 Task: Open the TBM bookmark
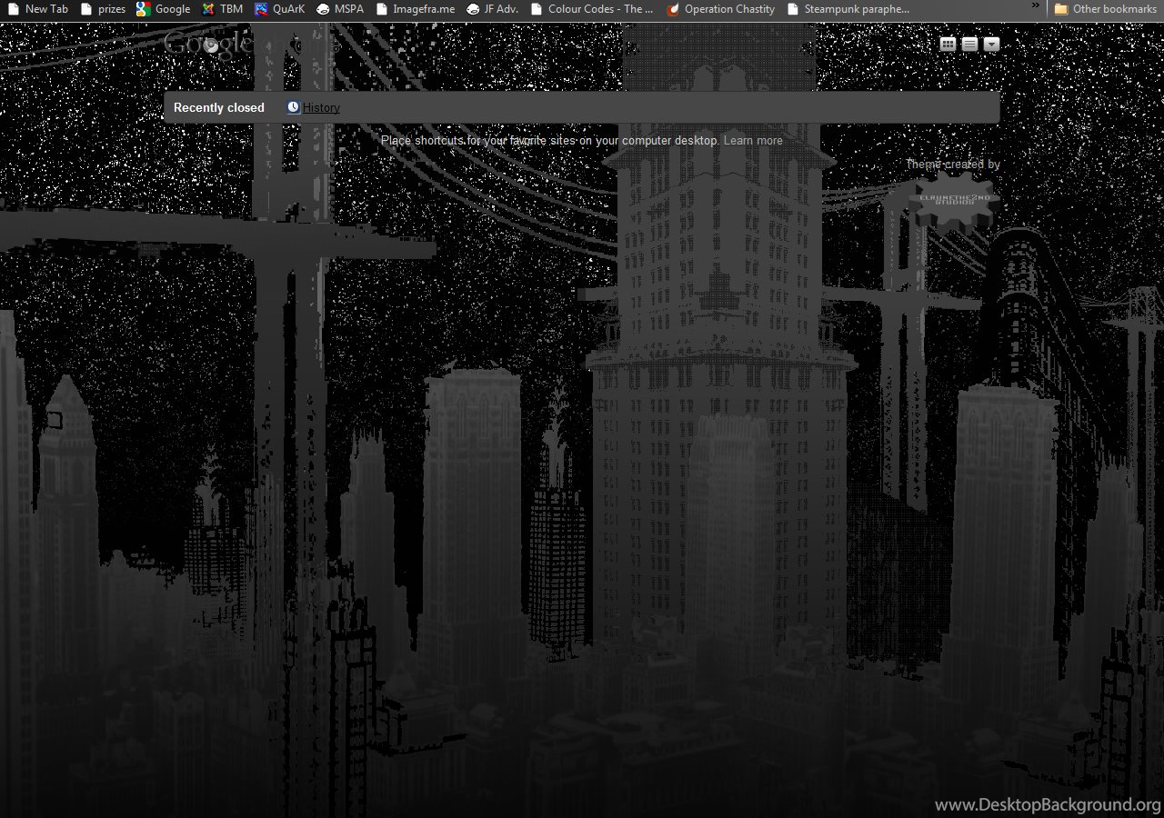point(223,9)
